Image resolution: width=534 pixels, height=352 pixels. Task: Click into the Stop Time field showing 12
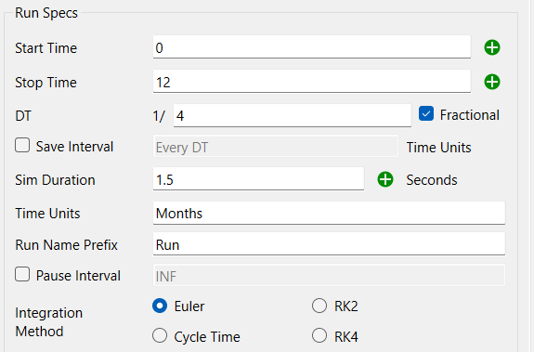[312, 82]
